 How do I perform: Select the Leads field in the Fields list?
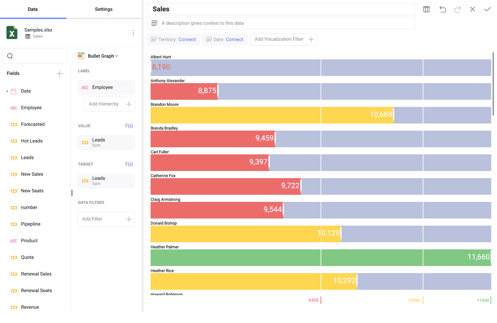coord(27,158)
